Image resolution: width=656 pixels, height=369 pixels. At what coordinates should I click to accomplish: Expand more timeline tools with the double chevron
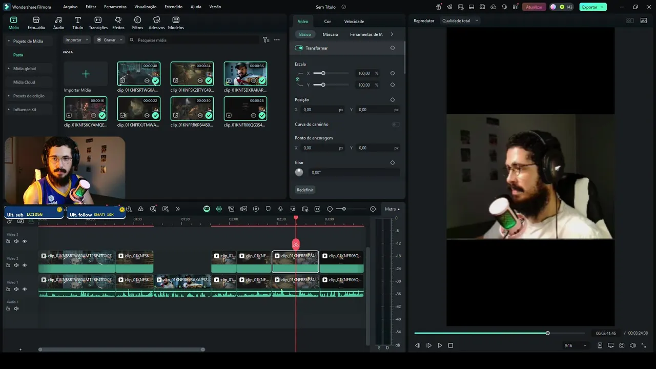click(x=178, y=209)
